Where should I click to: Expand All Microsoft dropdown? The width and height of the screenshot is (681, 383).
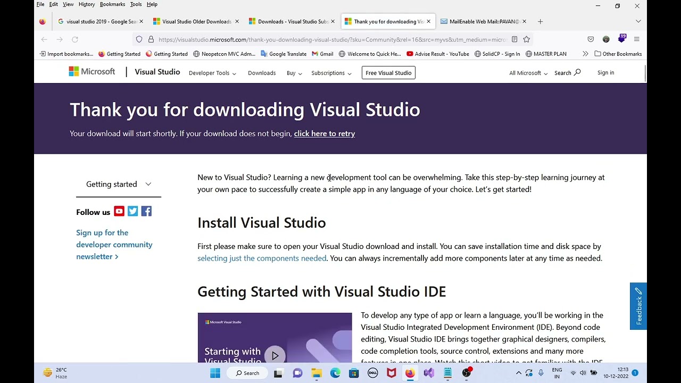[x=528, y=73]
